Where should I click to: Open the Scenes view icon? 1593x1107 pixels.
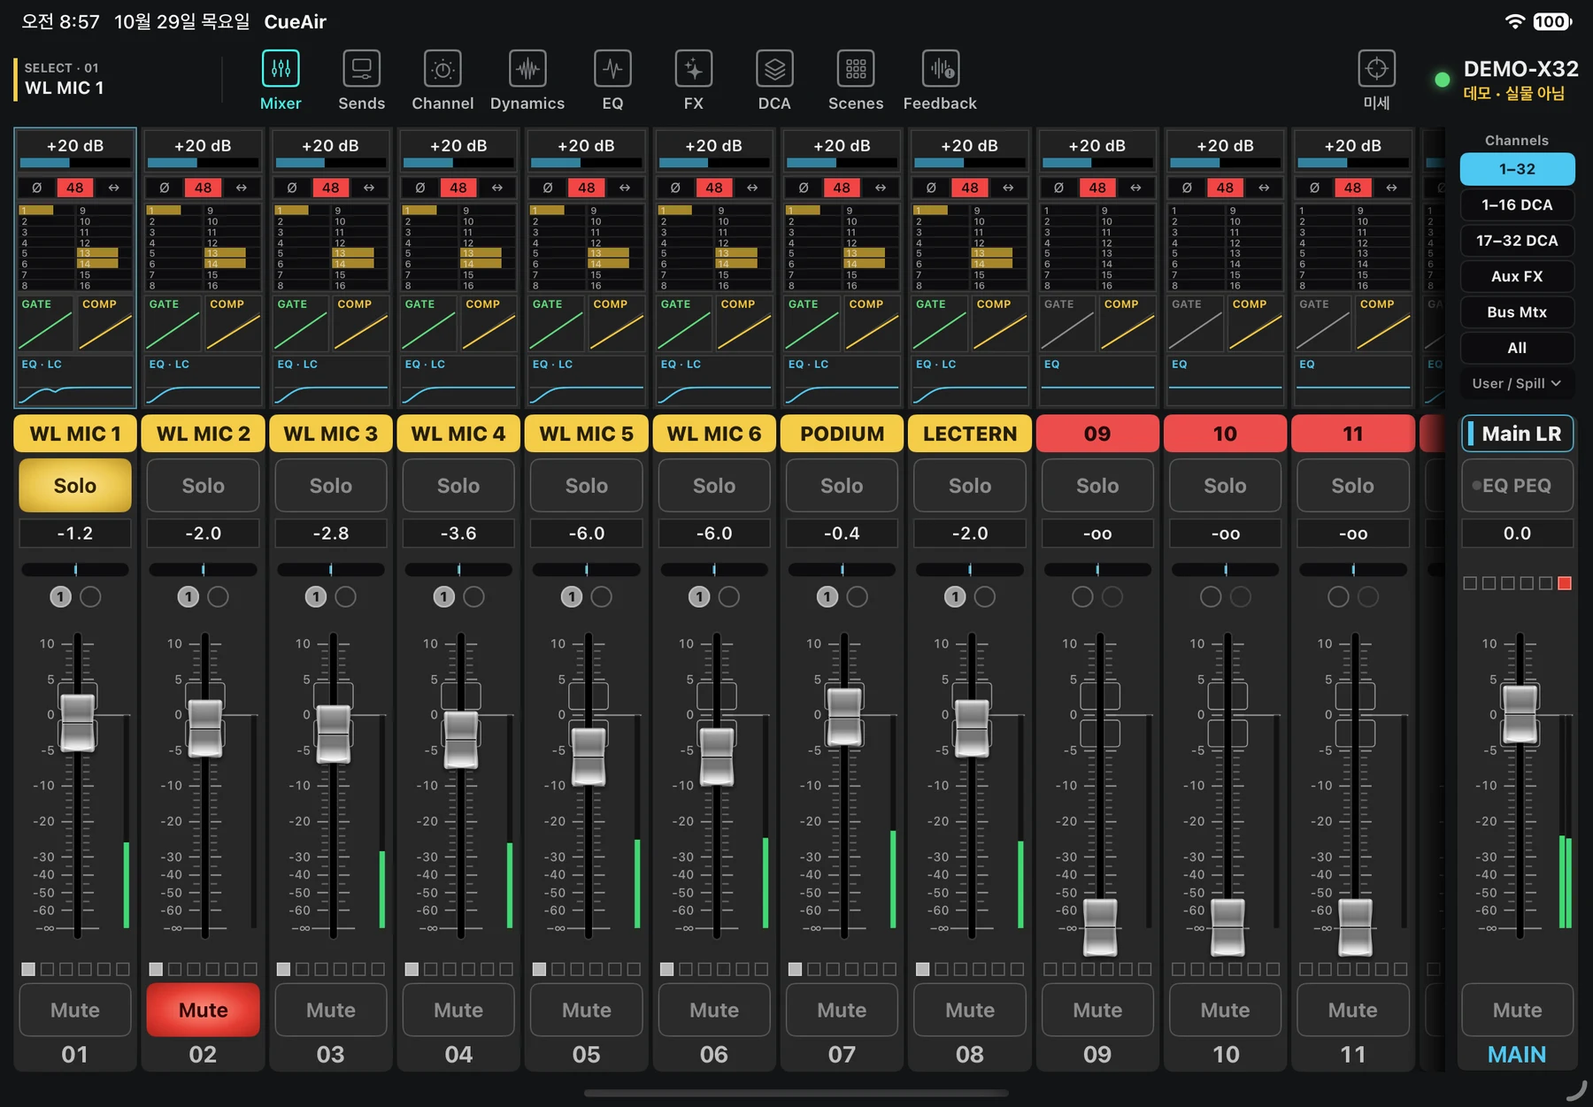pos(856,69)
